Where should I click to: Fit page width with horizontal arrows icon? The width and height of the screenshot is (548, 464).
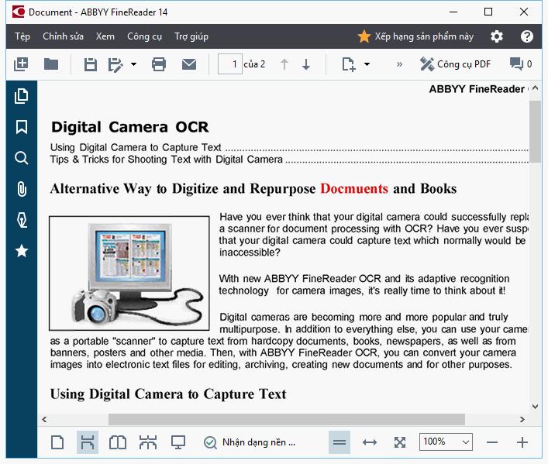(370, 442)
